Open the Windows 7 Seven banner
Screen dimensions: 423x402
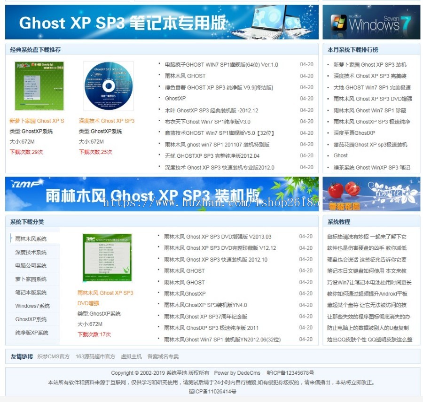click(371, 22)
